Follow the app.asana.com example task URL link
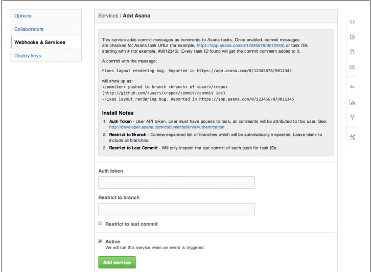The width and height of the screenshot is (372, 272). (240, 46)
